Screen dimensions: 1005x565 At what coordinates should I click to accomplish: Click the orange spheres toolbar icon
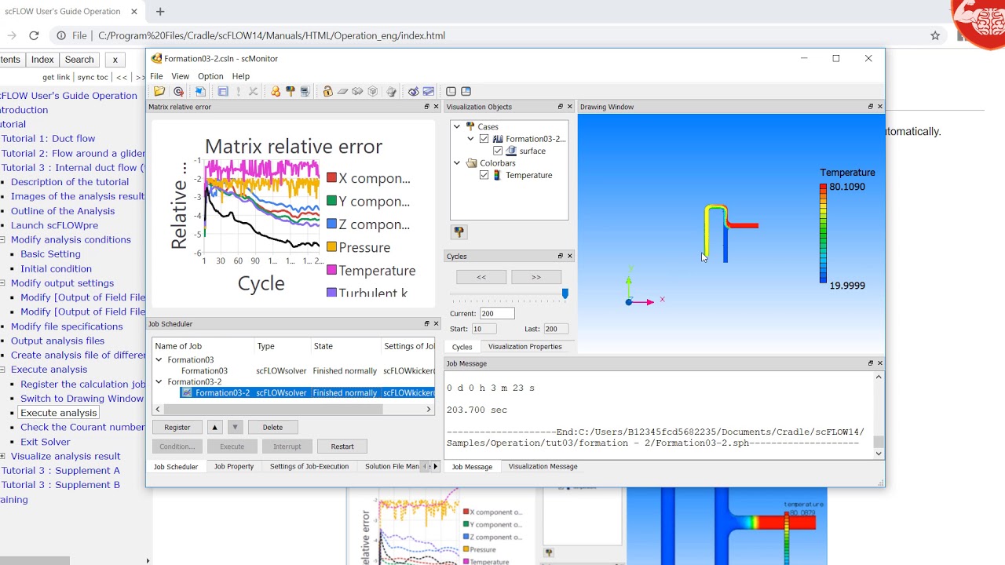[x=276, y=92]
